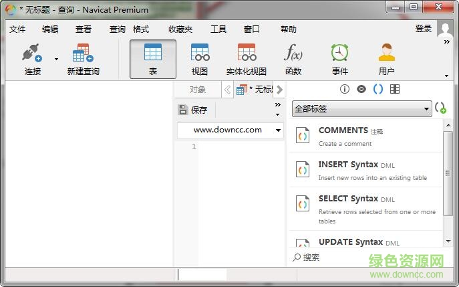Click the COMMENTS snippet file icon
Image resolution: width=459 pixels, height=287 pixels.
[x=303, y=135]
